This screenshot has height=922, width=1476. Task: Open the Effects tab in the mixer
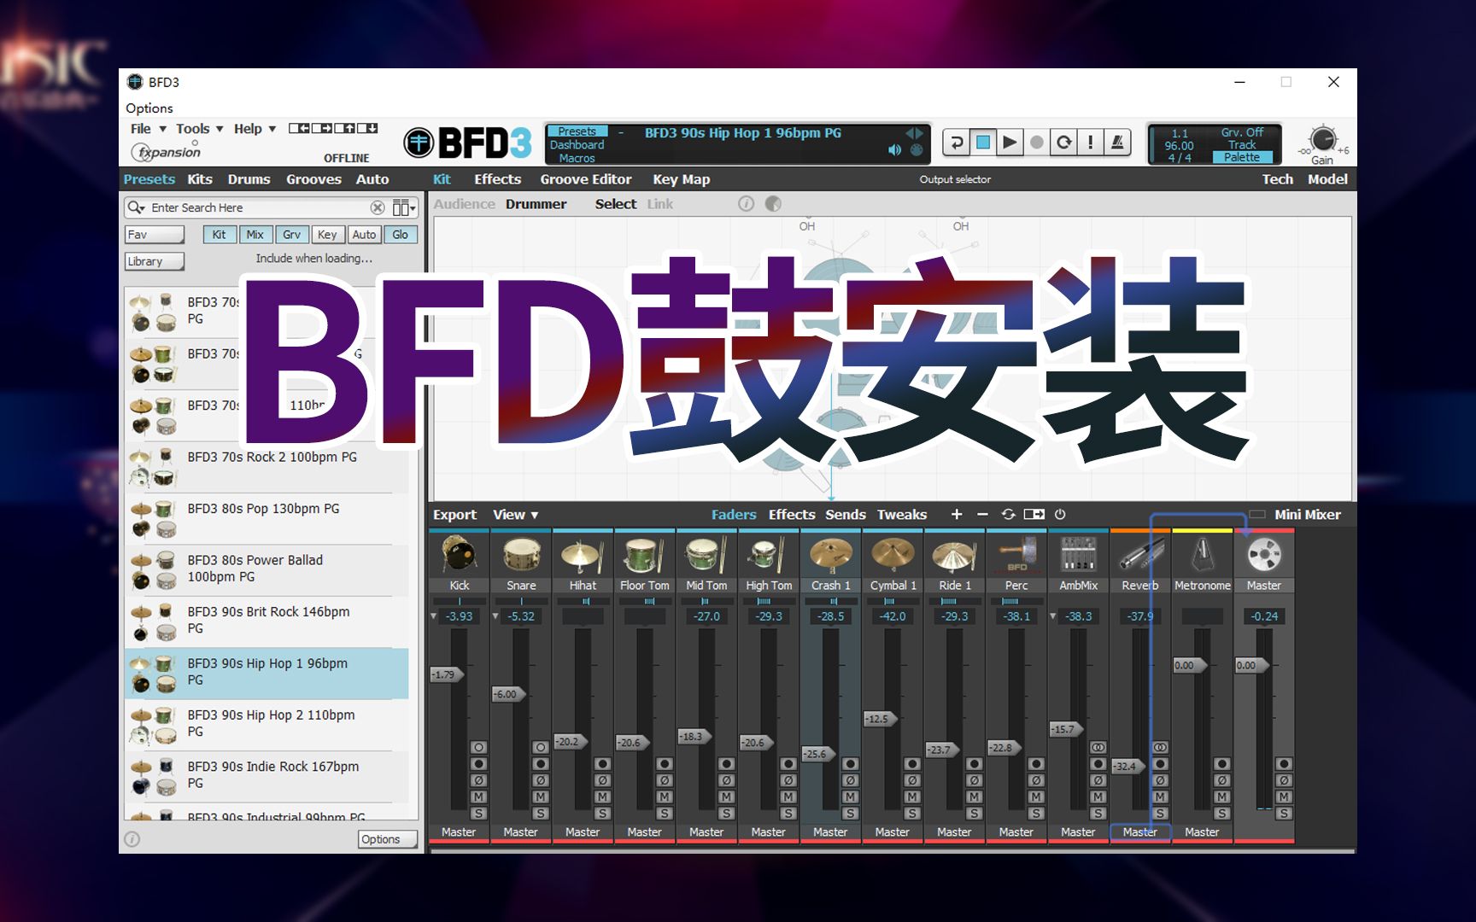[x=791, y=515]
